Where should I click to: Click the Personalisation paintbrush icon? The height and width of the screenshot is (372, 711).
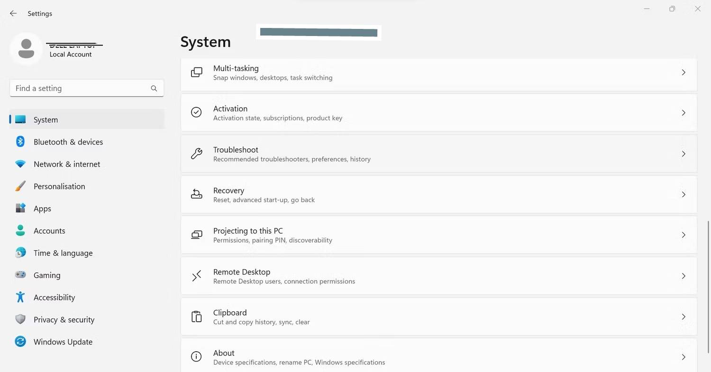[20, 186]
